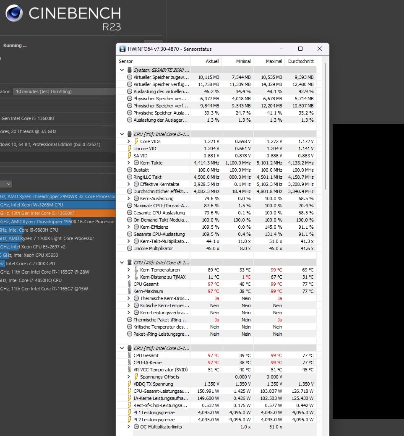Expand the Kern-Auslastung row
Image resolution: width=404 pixels, height=436 pixels.
[x=128, y=198]
